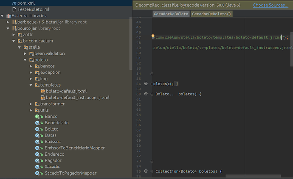Select the GeradorDeBoleto breadcrumb

point(171,14)
